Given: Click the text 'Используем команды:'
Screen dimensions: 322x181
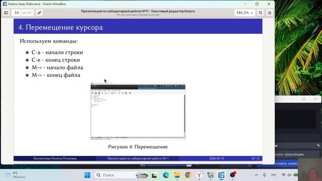Looking at the screenshot, I should coord(49,41).
